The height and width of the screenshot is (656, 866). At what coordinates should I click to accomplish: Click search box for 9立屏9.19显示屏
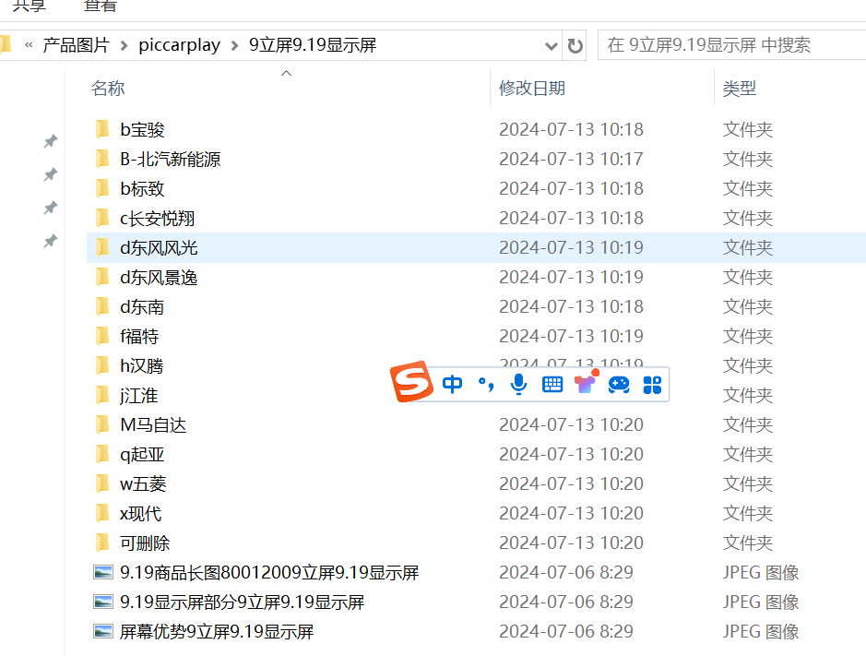point(731,45)
